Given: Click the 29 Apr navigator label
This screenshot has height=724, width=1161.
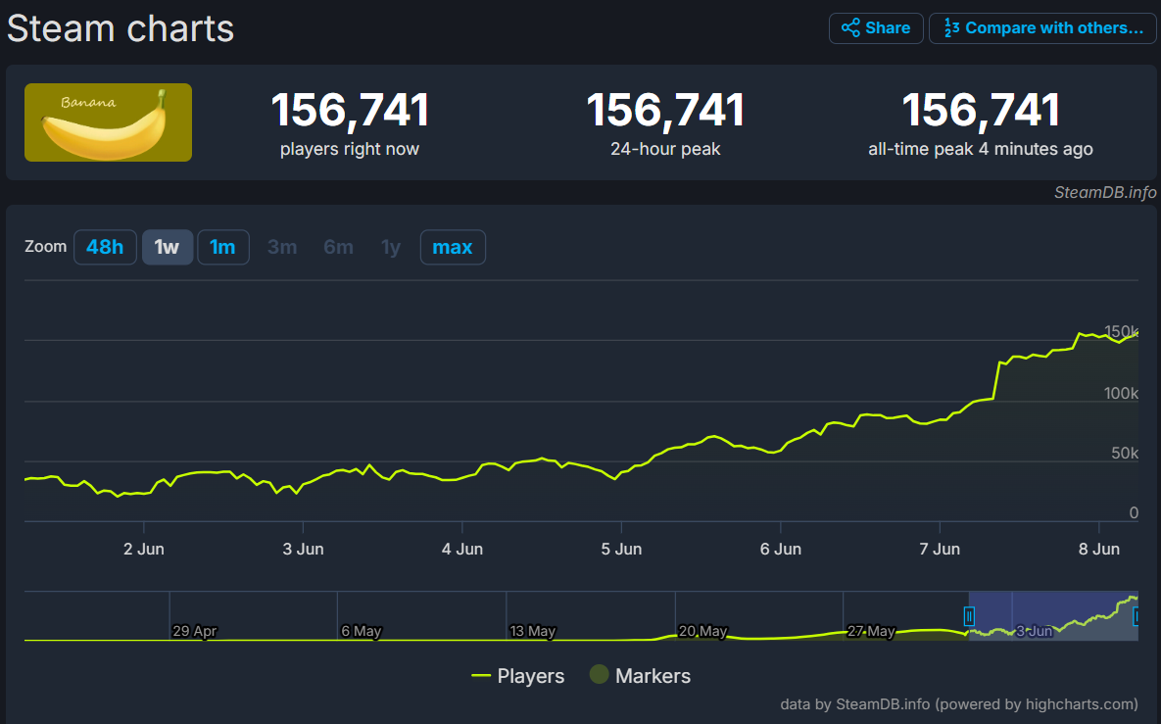Looking at the screenshot, I should (x=195, y=631).
